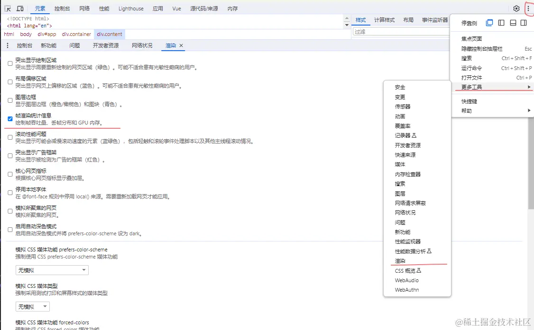534x330 pixels.
Task: Focus the 过滤 styles filter field
Action: [401, 32]
